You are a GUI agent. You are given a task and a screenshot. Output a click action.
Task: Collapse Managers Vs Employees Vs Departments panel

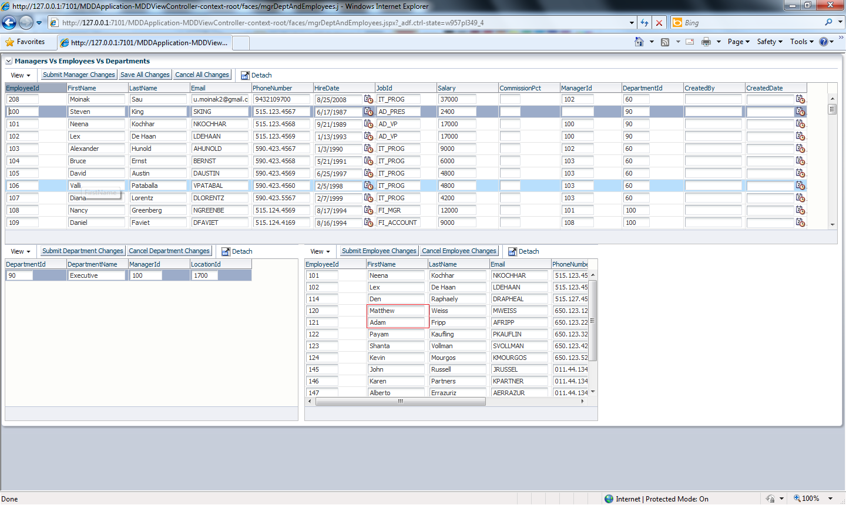pyautogui.click(x=9, y=61)
